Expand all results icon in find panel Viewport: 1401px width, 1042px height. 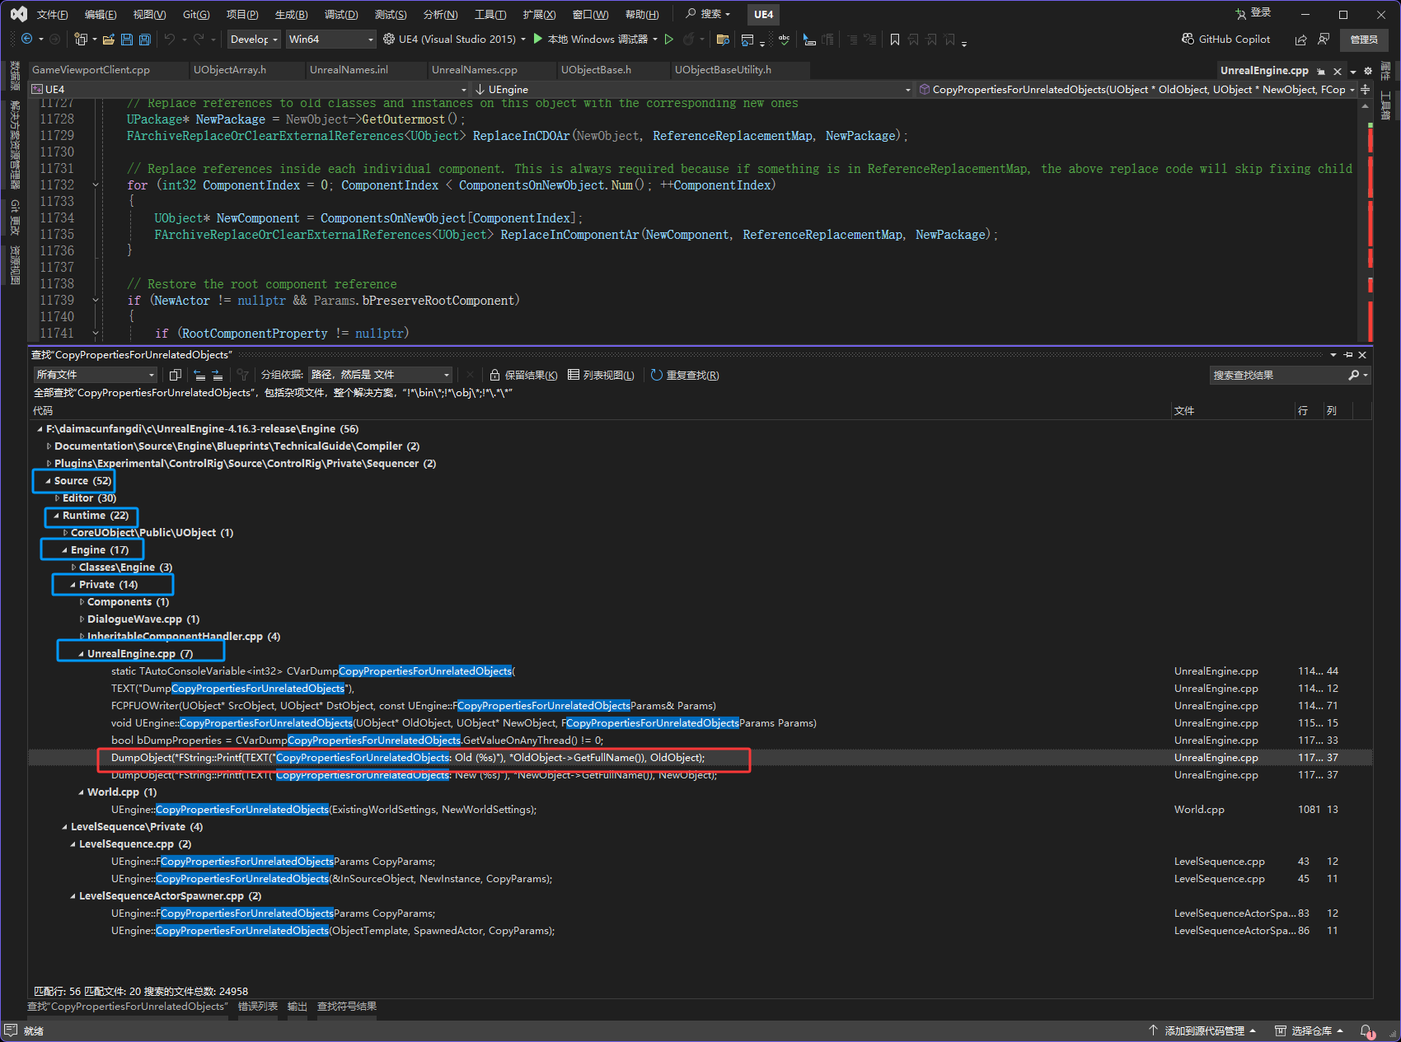pos(218,375)
